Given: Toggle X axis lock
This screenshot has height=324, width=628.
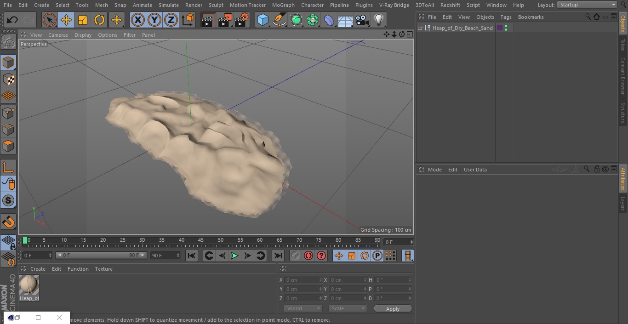Looking at the screenshot, I should pos(138,20).
